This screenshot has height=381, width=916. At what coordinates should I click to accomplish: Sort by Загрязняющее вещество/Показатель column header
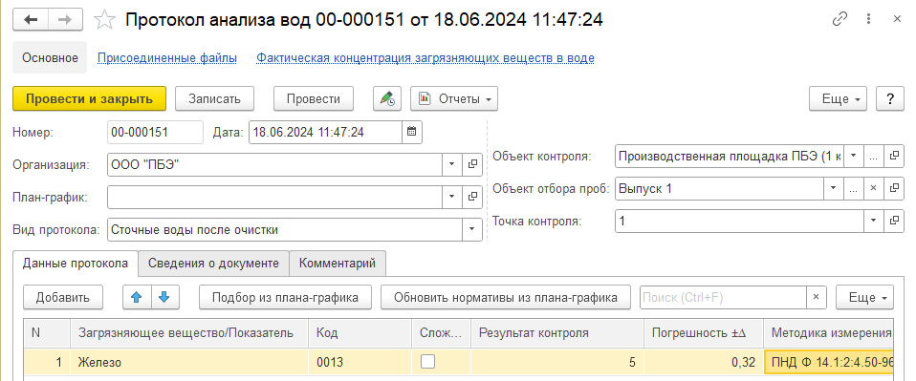click(x=189, y=333)
